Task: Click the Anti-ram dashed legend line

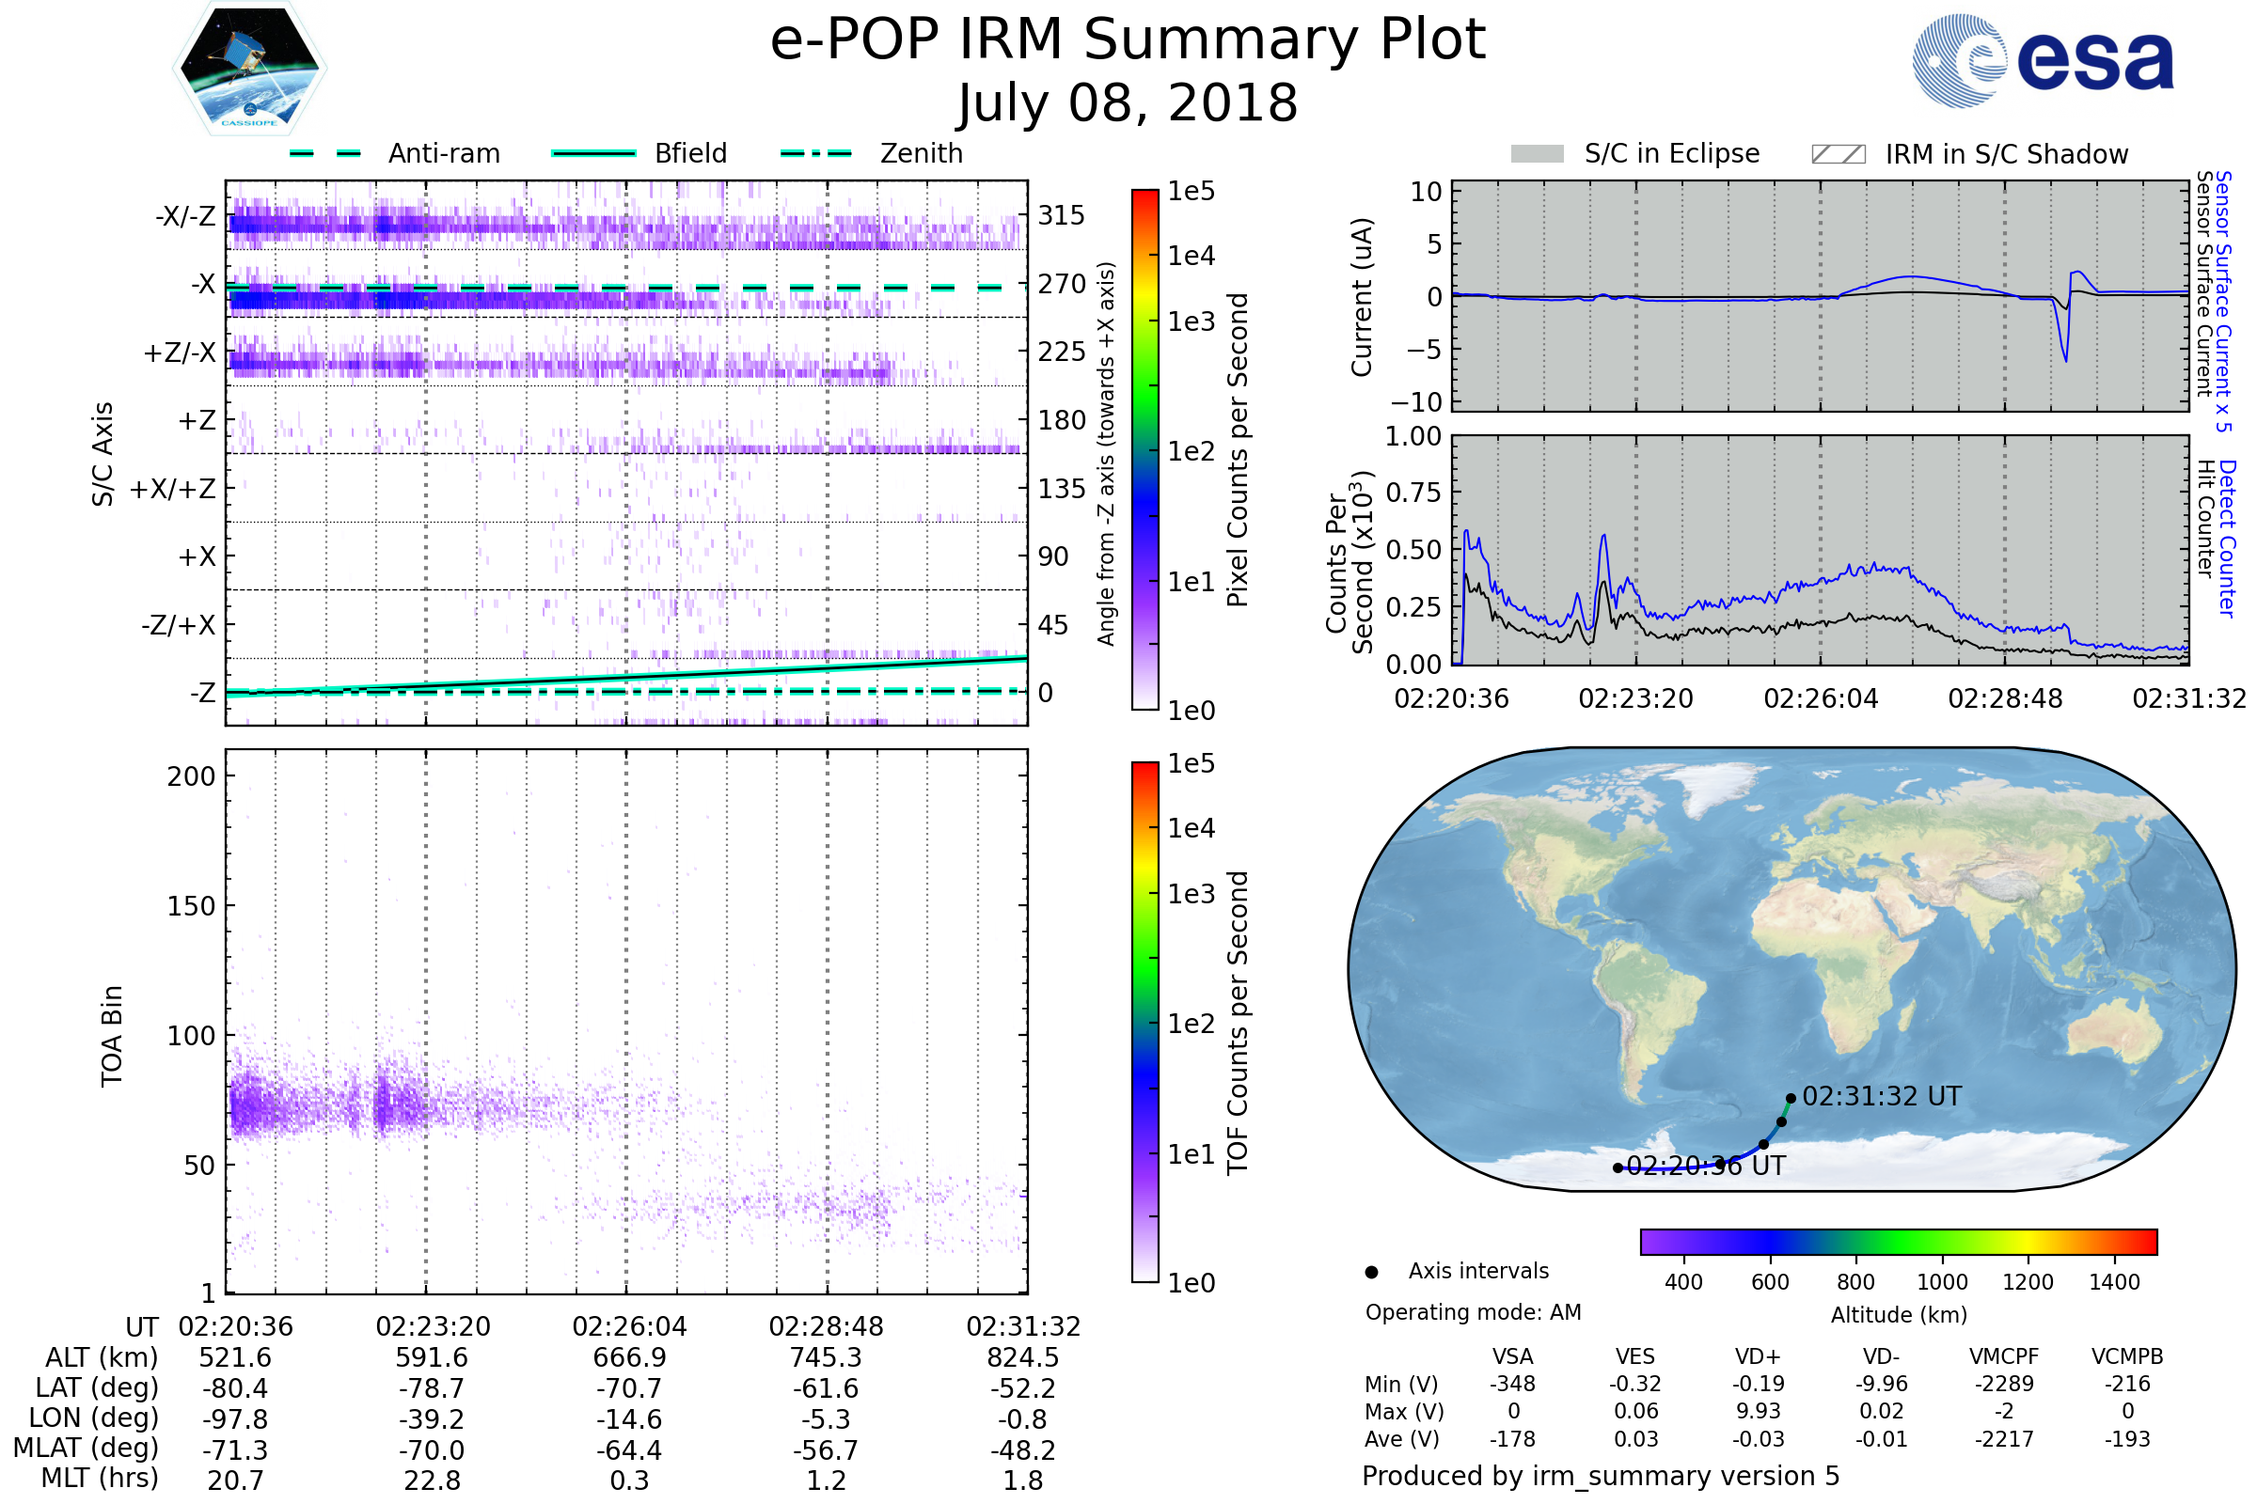Action: [x=325, y=153]
